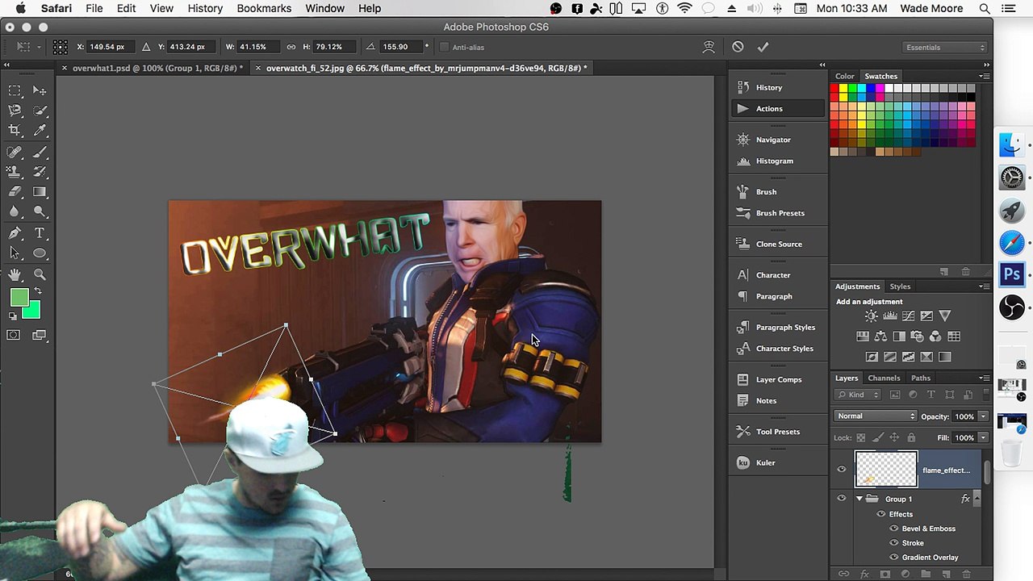Select the History Brush tool
Image resolution: width=1033 pixels, height=581 pixels.
click(40, 171)
